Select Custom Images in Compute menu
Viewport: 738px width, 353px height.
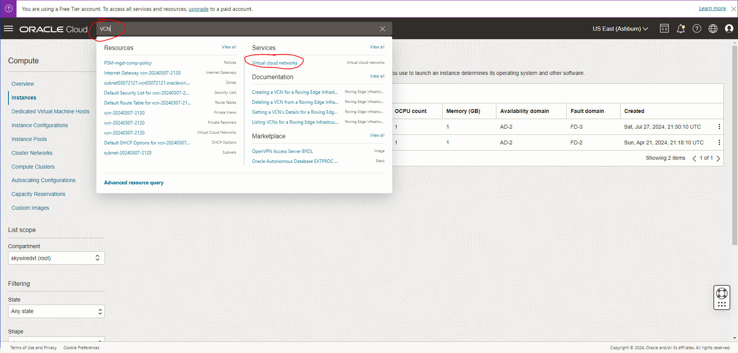[30, 208]
